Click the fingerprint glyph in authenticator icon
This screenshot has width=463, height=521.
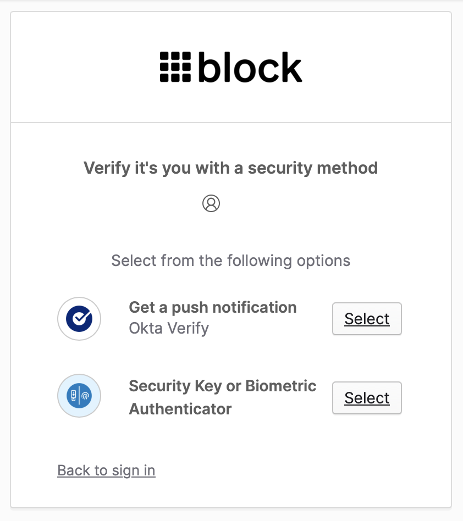(86, 396)
